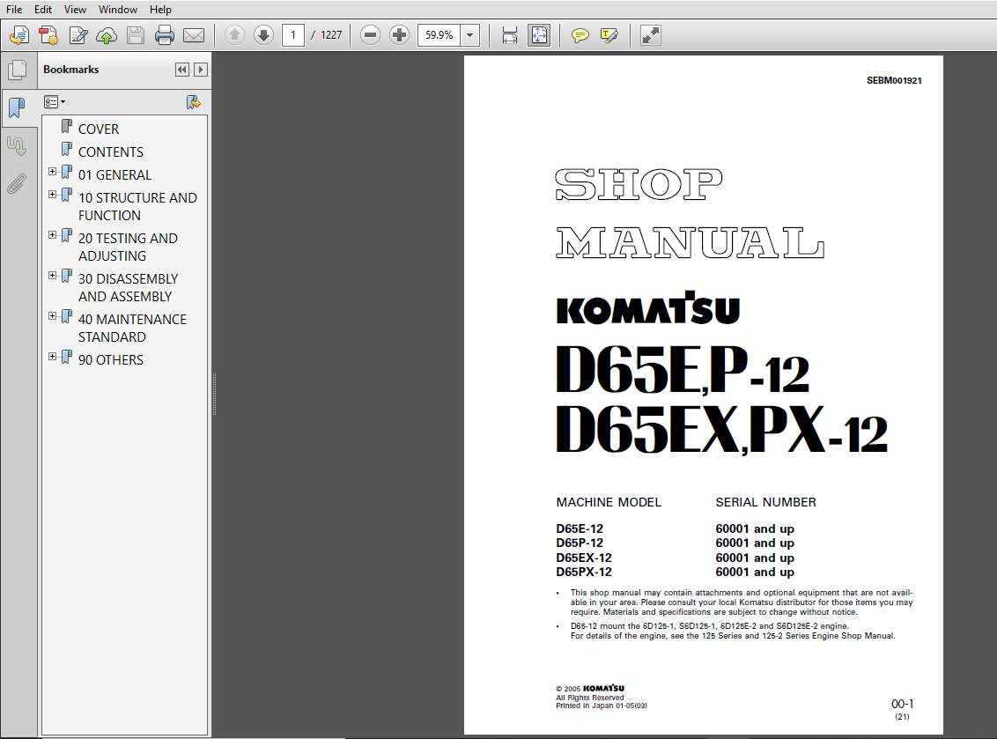Toggle the Bookmarks panel icon in the sidebar

point(17,107)
